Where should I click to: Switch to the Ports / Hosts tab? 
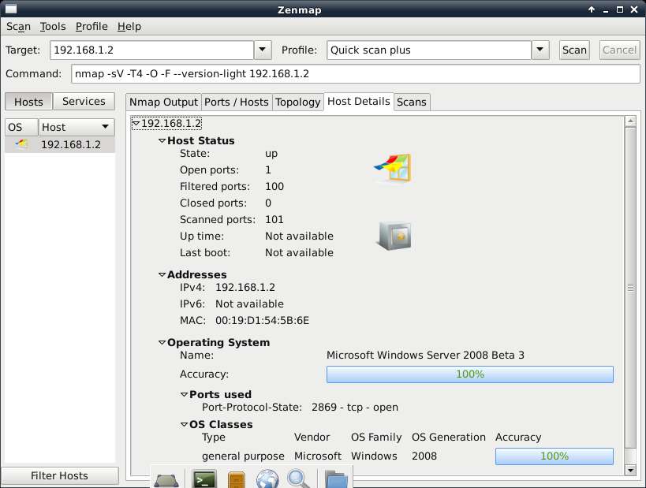[x=237, y=102]
